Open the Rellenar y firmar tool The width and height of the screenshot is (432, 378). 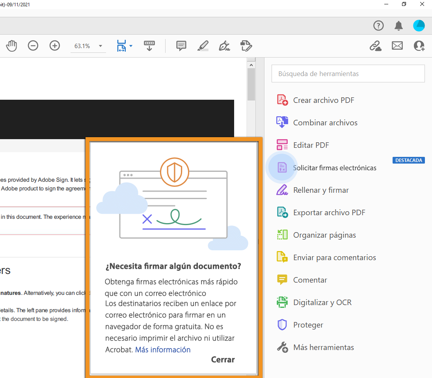(313, 190)
